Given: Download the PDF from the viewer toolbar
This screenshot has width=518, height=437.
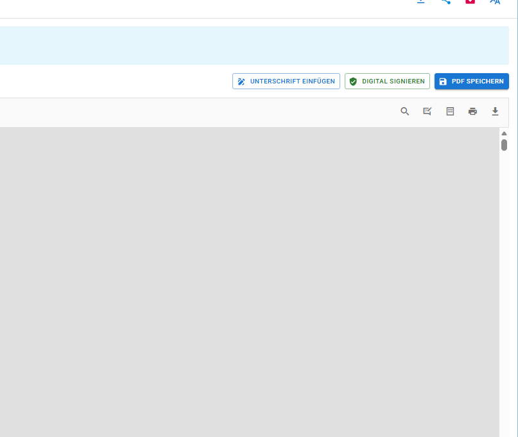Looking at the screenshot, I should pos(495,111).
